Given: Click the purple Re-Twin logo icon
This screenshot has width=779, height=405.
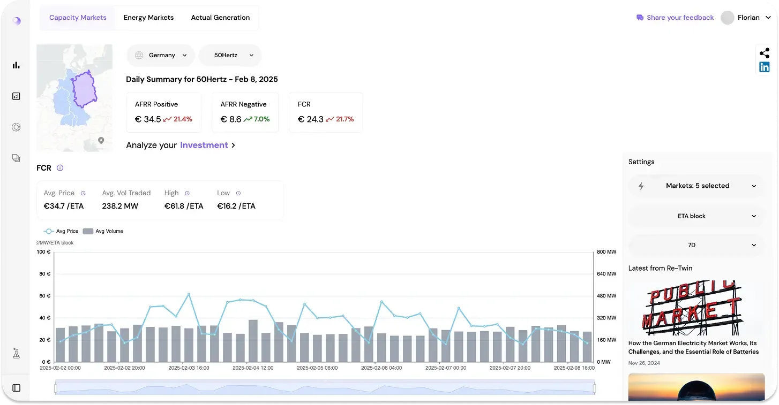Looking at the screenshot, I should tap(17, 21).
